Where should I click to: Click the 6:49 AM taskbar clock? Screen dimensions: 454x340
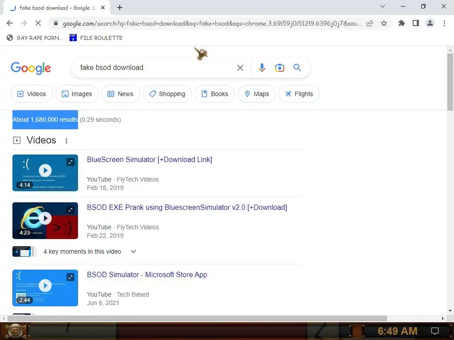(x=397, y=331)
